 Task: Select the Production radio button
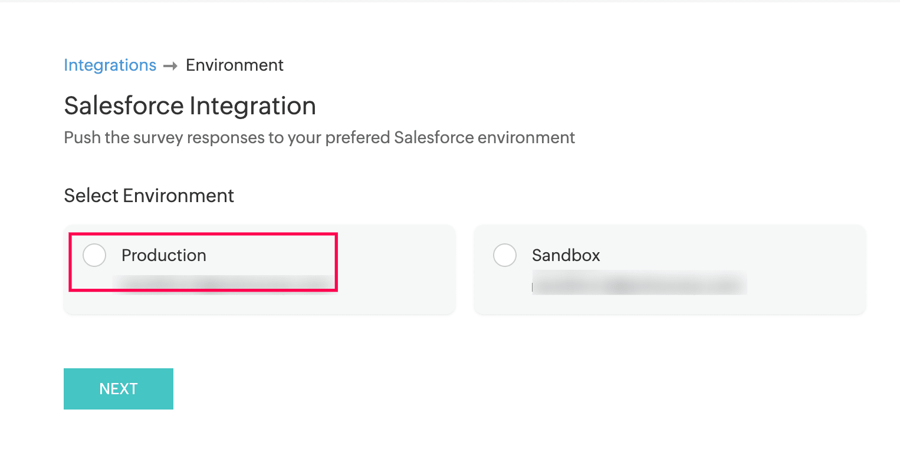(x=94, y=255)
